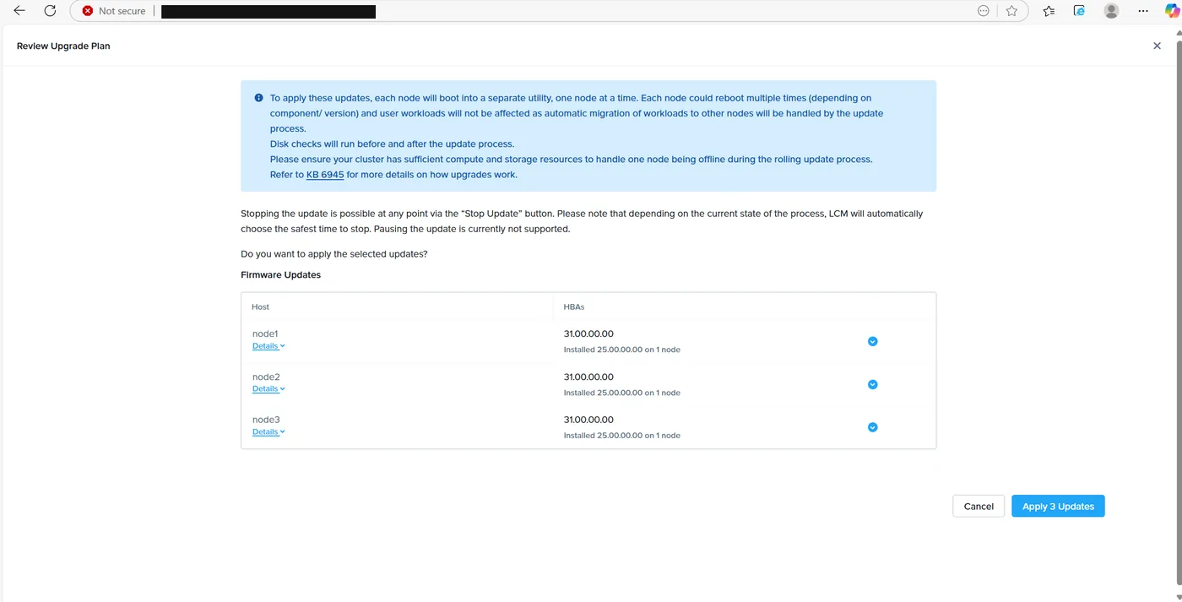
Task: Open the Not secure site information badge
Action: [x=114, y=11]
